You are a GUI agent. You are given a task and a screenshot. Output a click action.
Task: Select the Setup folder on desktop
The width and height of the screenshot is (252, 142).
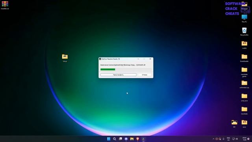(x=65, y=58)
